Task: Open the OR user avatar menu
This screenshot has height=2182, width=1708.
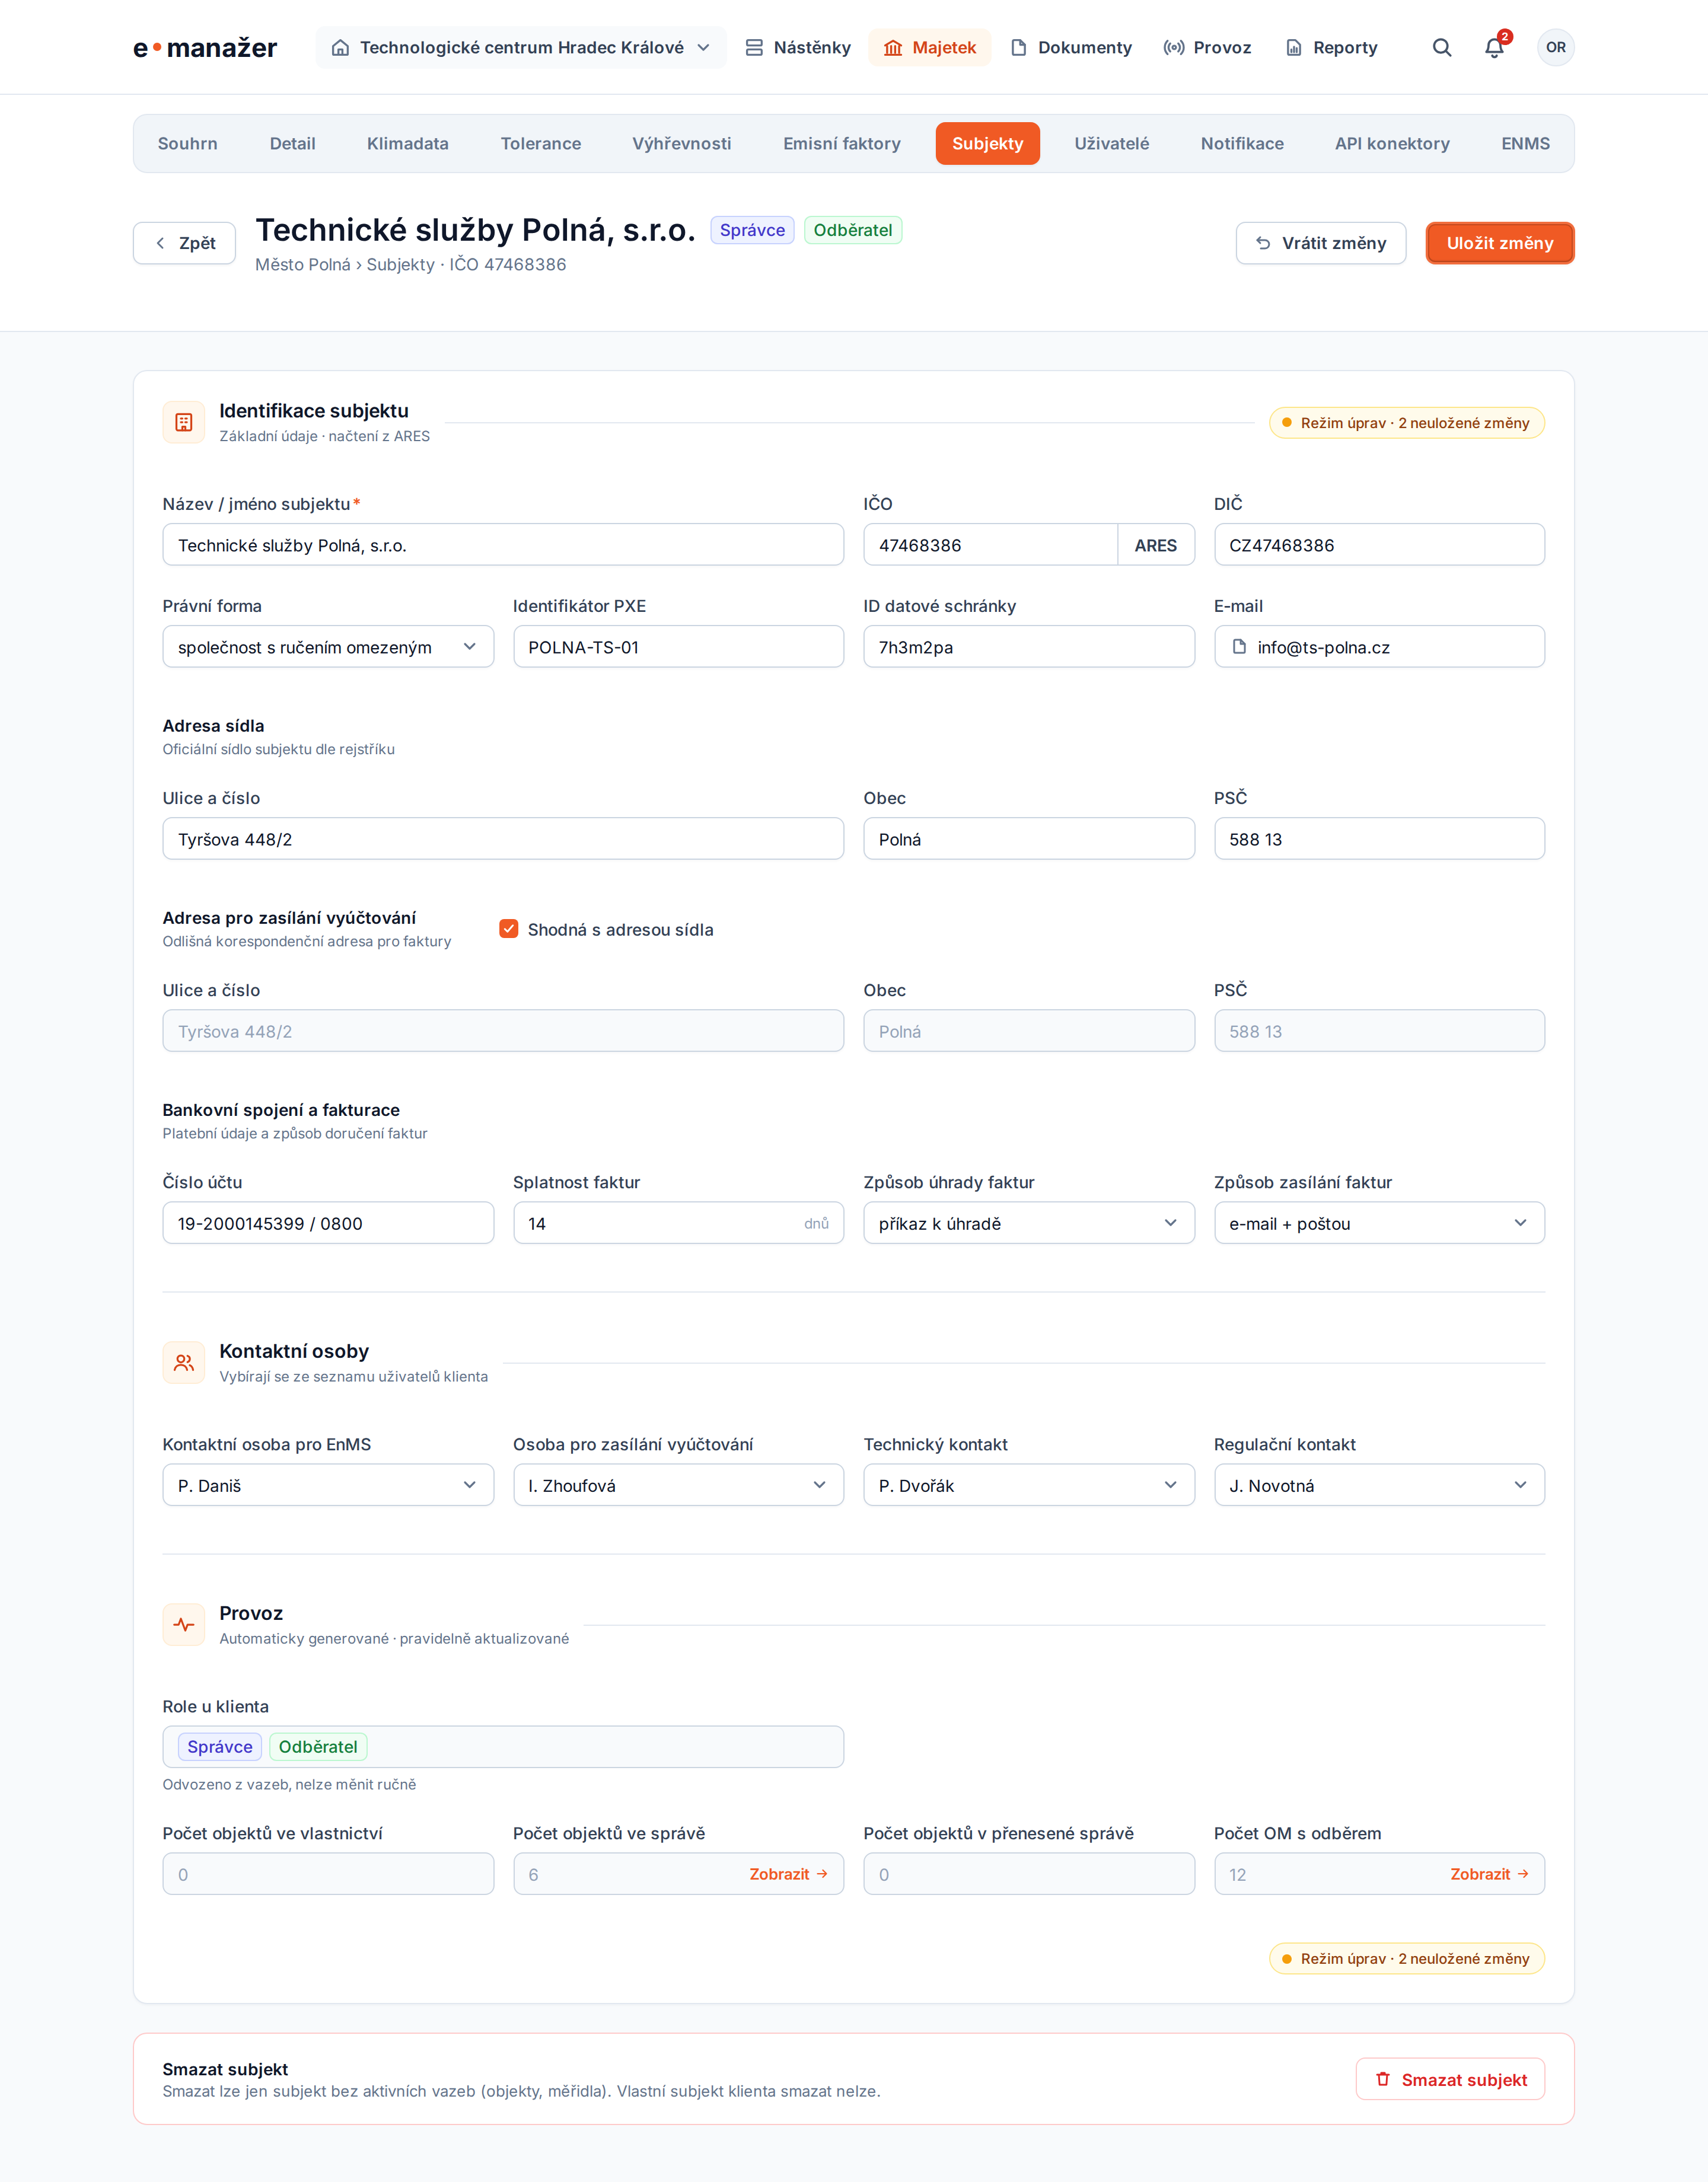Action: 1555,47
